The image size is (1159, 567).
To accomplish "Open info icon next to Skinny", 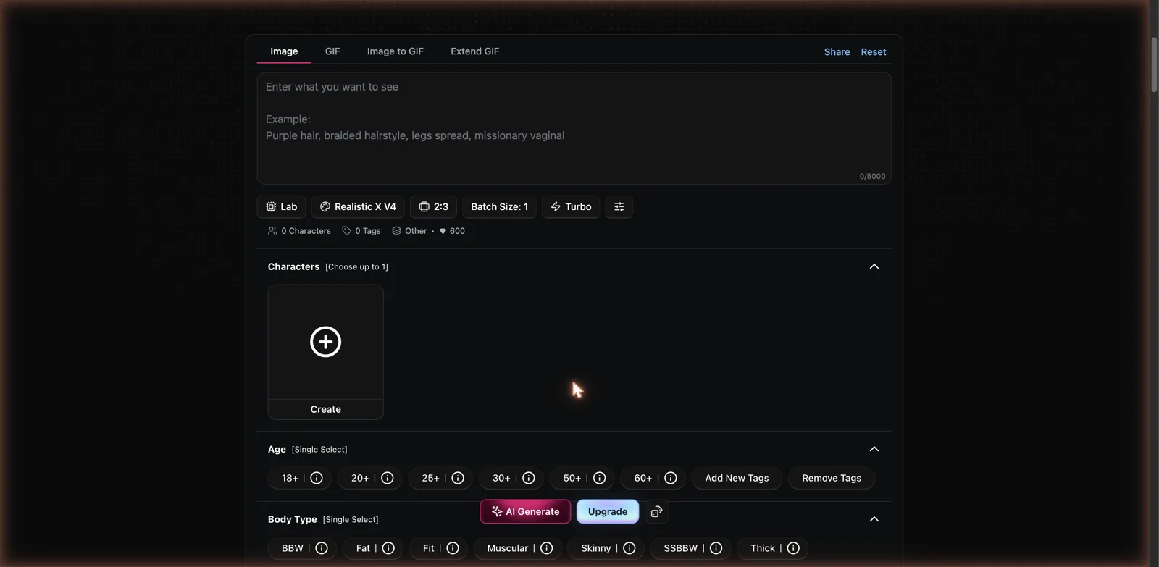I will (x=629, y=548).
